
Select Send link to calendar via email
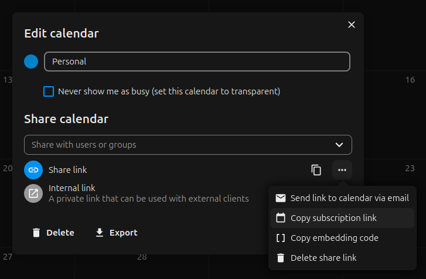pos(349,198)
